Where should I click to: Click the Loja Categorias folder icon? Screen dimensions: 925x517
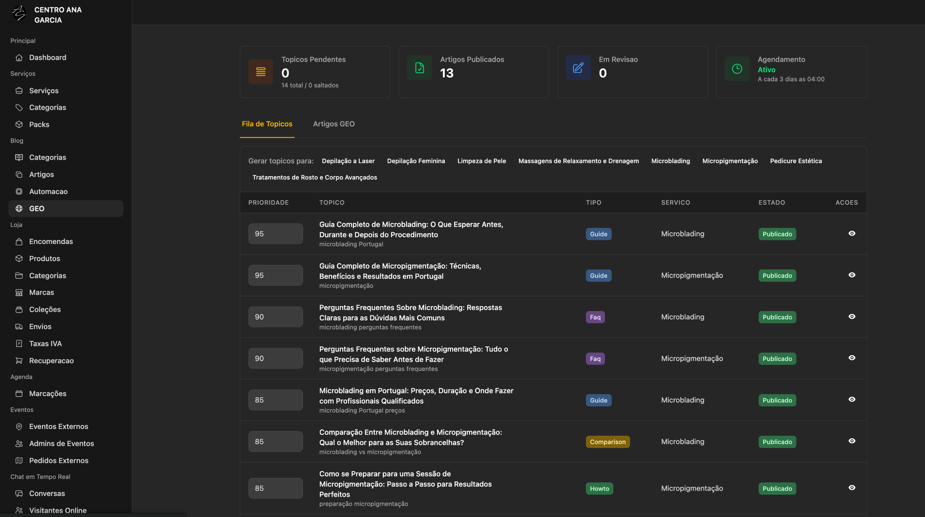(x=19, y=276)
